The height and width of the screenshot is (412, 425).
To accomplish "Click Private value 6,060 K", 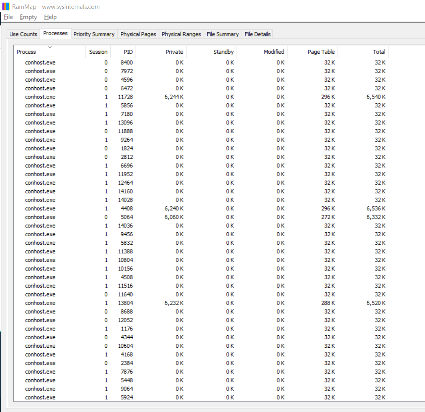I will tap(174, 217).
